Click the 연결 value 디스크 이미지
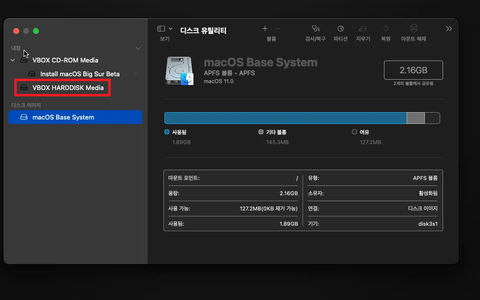Viewport: 480px width, 300px height. [423, 209]
